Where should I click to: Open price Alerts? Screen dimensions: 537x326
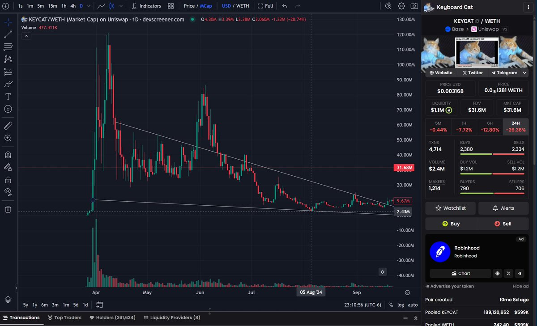(503, 208)
